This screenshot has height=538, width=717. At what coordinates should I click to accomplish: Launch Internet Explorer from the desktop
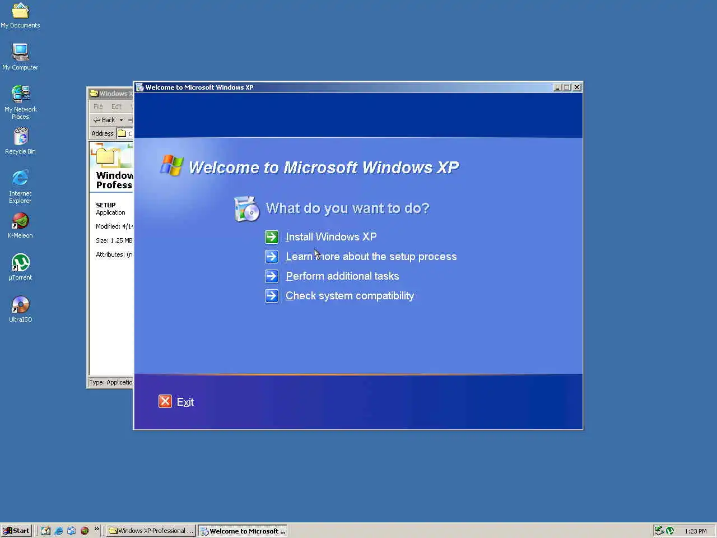(20, 187)
